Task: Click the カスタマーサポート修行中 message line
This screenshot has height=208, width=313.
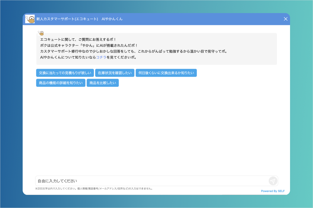Action: click(134, 51)
